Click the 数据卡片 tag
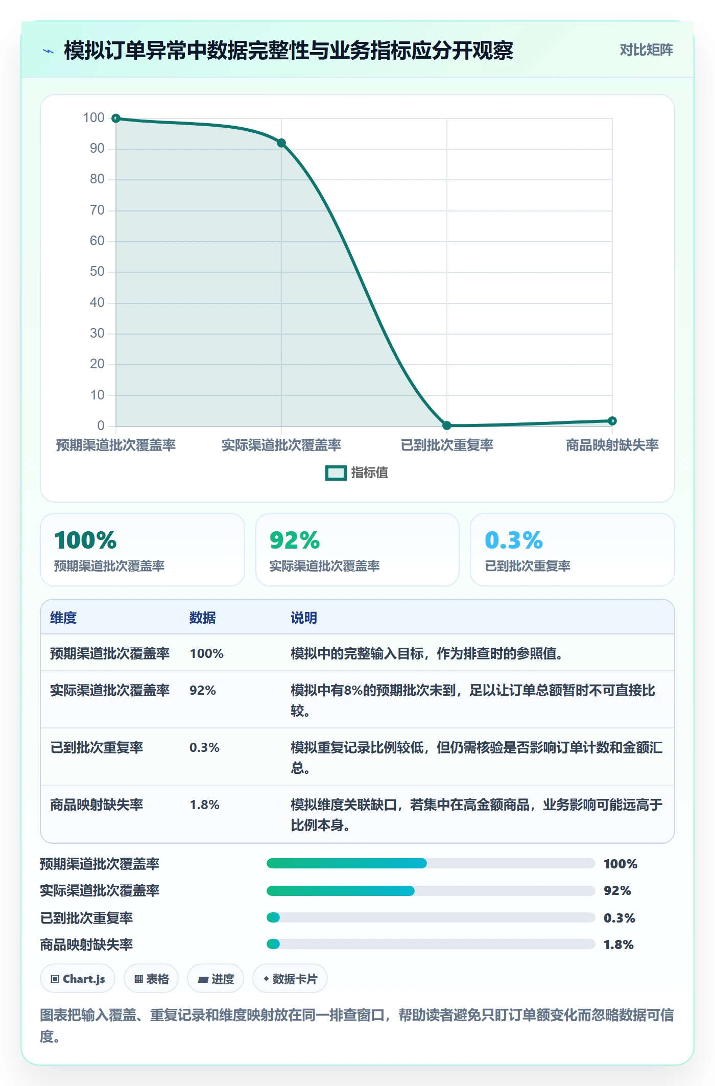This screenshot has height=1086, width=715. pyautogui.click(x=290, y=979)
